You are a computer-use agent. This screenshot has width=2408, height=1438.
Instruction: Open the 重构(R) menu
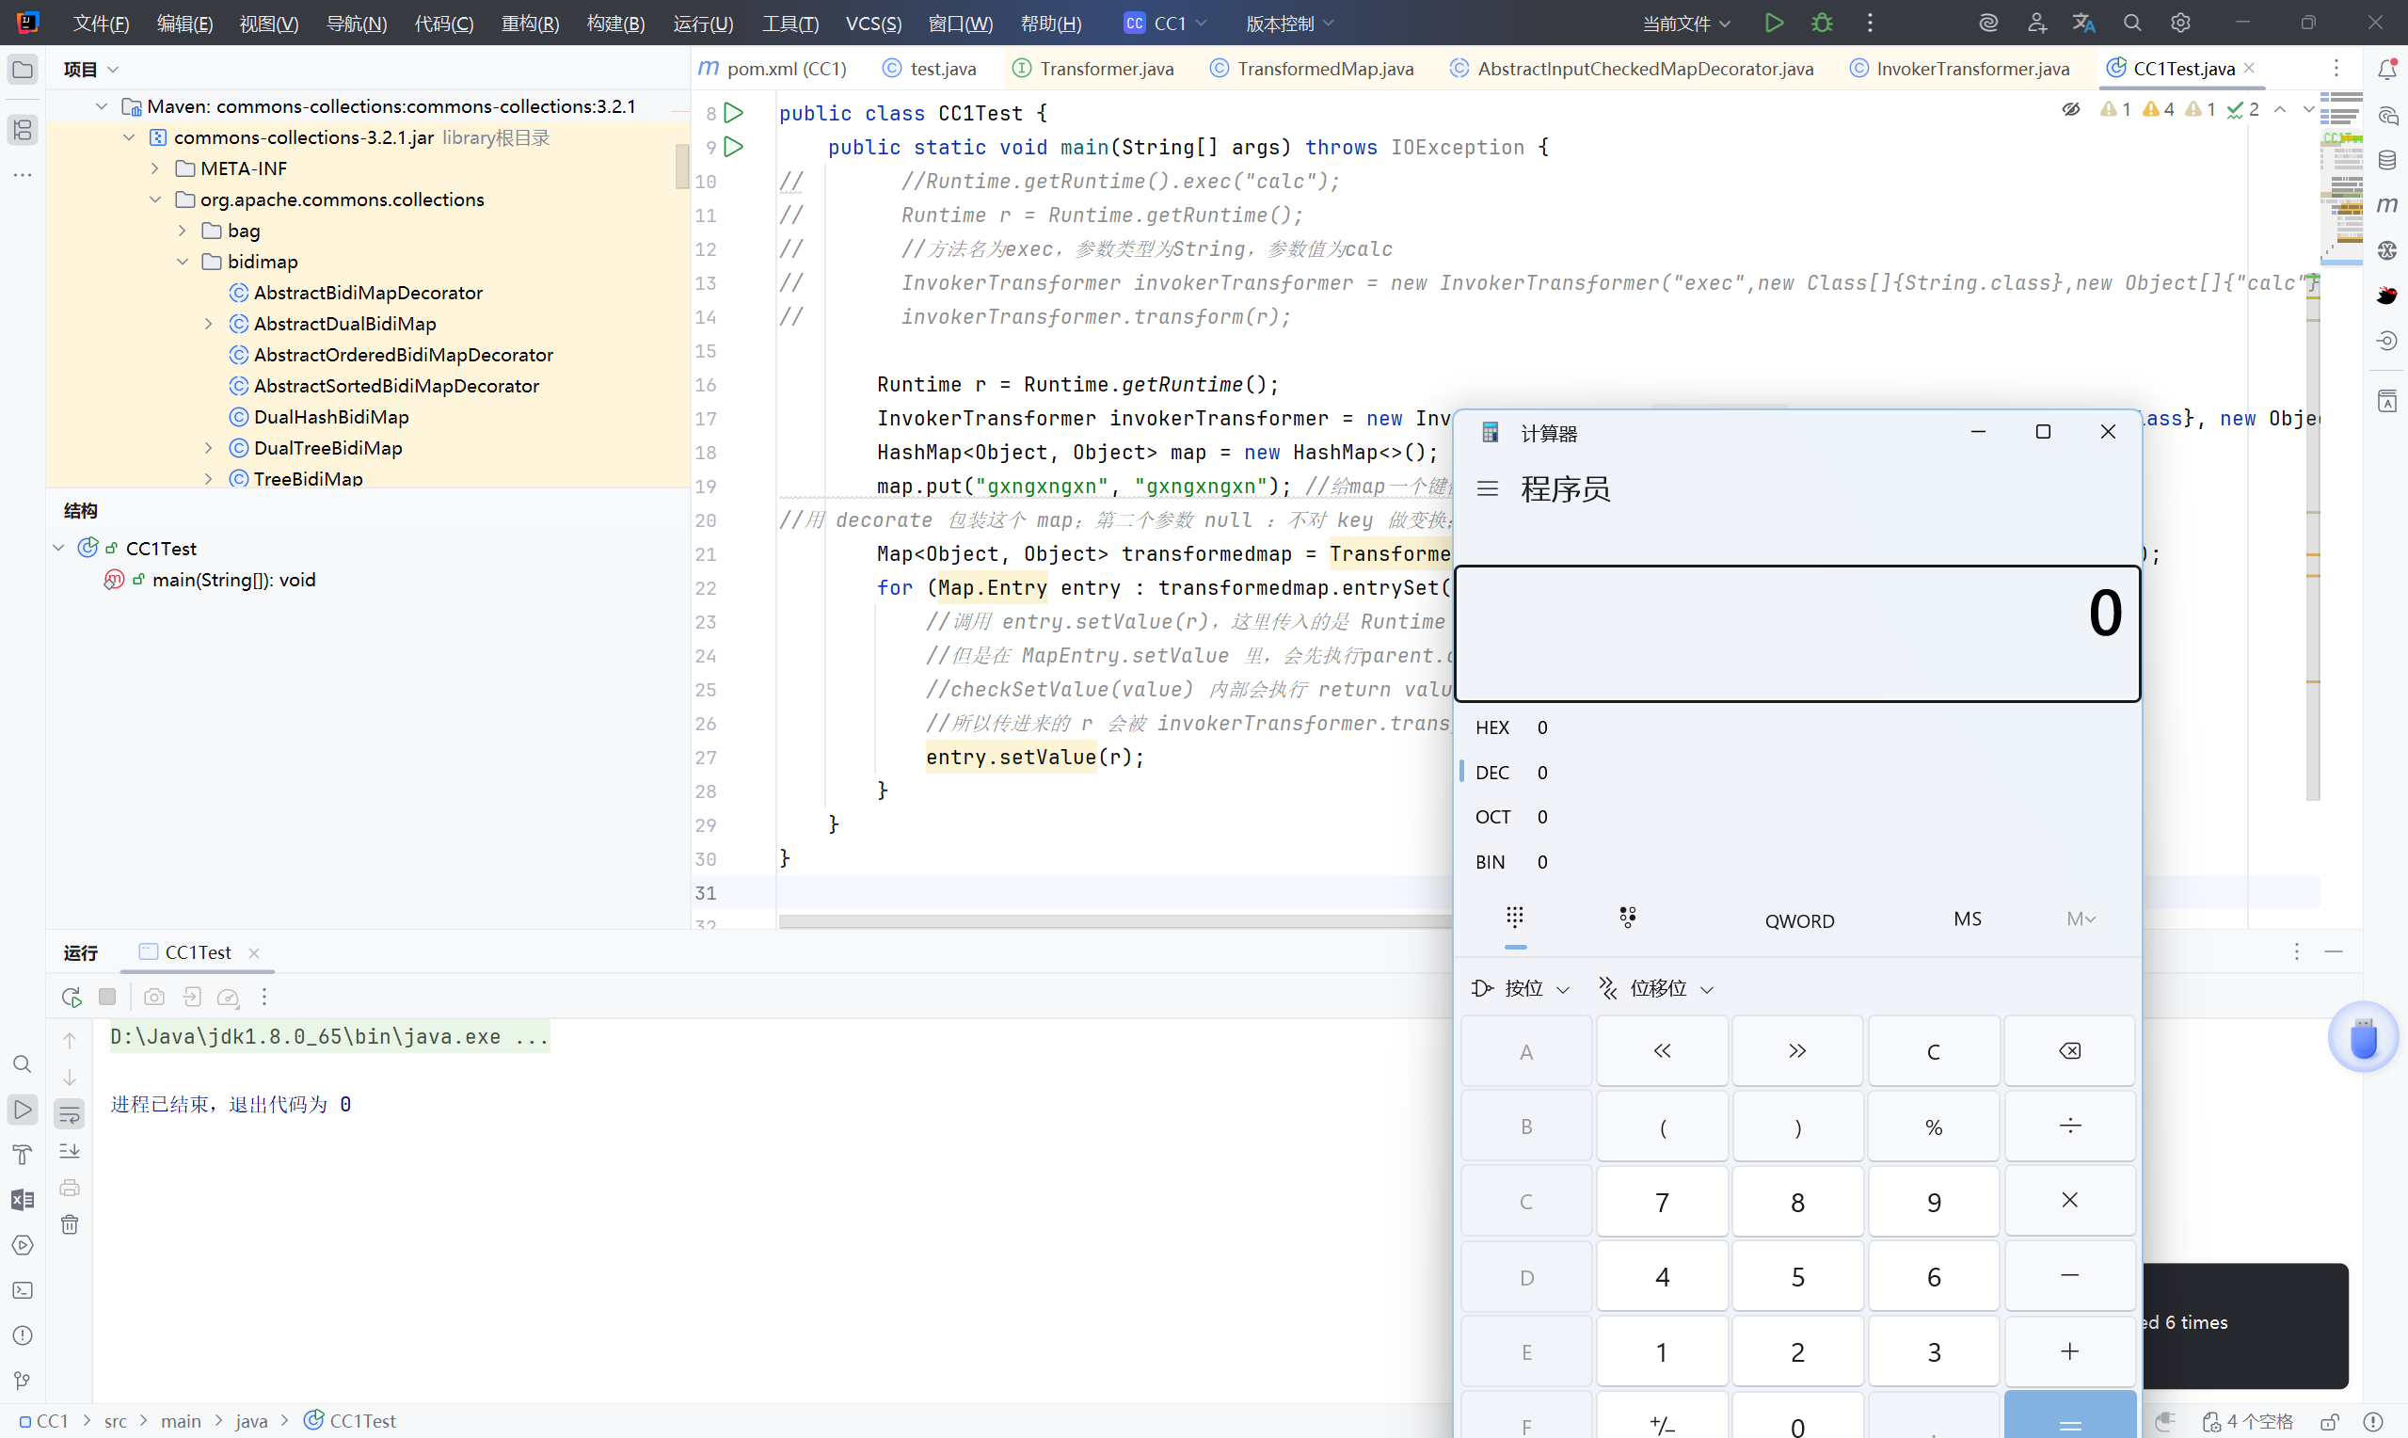click(x=530, y=24)
